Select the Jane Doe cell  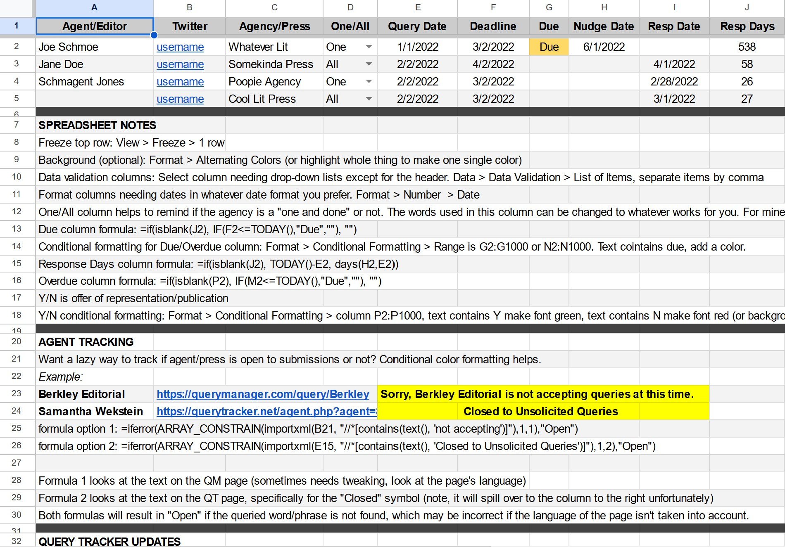click(95, 64)
